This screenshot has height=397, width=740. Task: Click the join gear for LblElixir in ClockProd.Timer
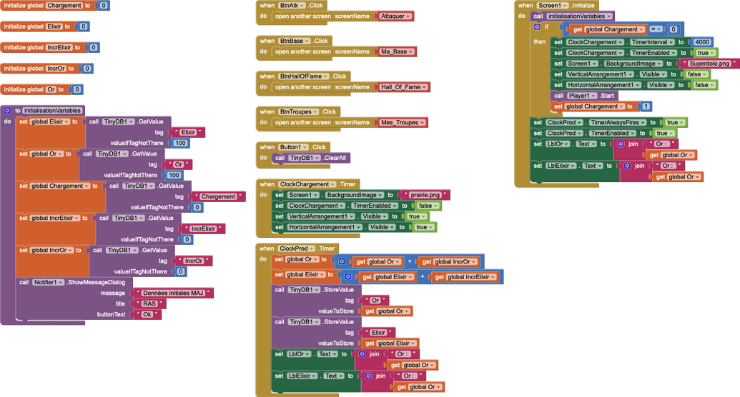369,376
